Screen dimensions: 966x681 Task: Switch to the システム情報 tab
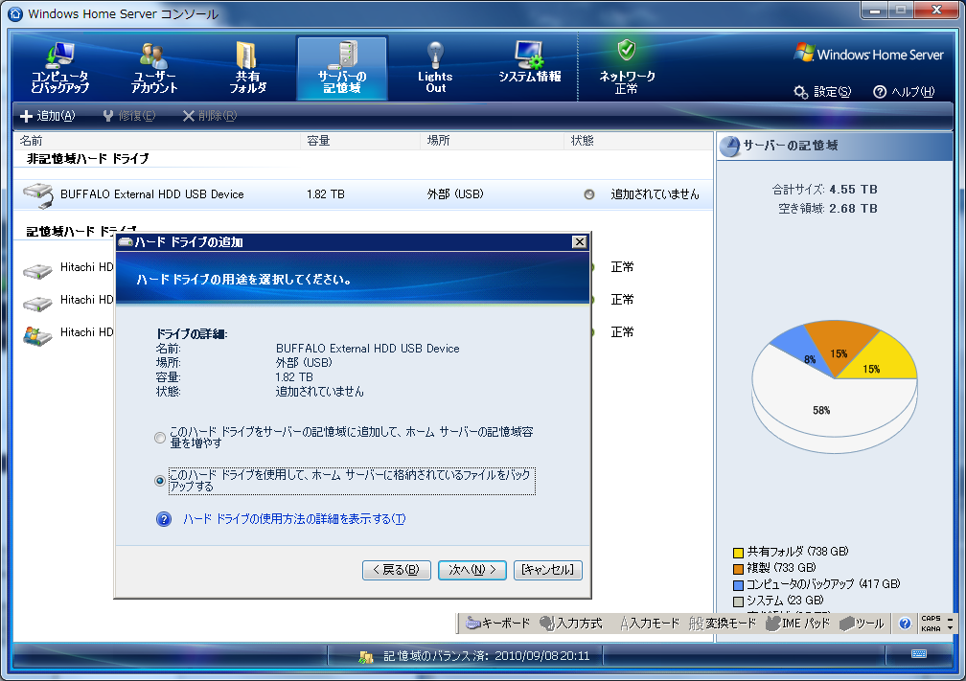pyautogui.click(x=529, y=62)
